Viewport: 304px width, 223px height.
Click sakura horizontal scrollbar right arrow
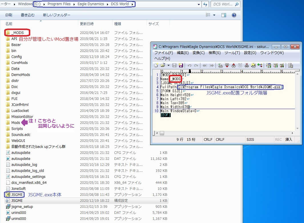coord(292,133)
